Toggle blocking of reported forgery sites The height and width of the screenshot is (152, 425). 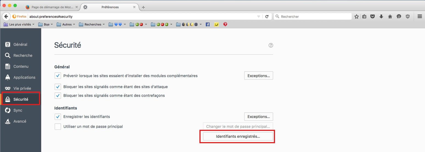[x=58, y=95]
